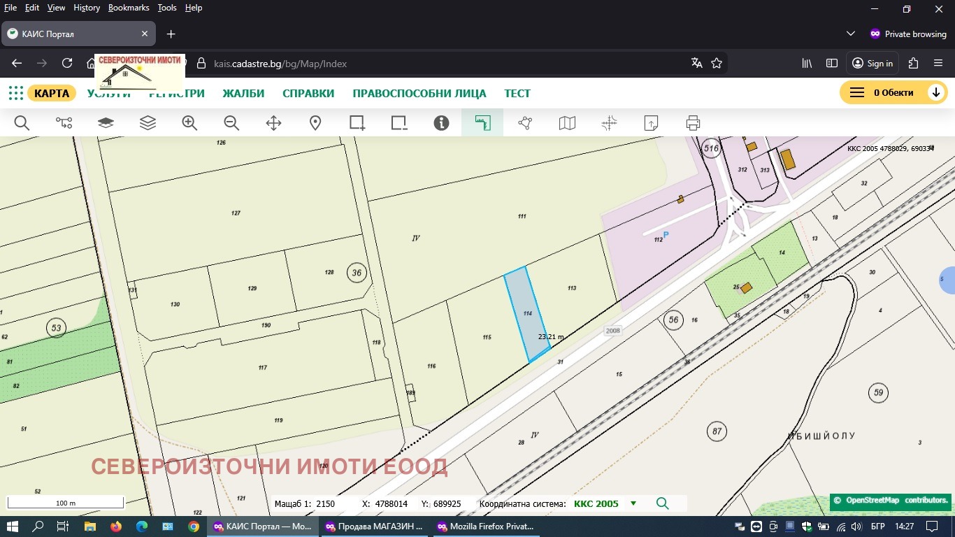
Task: Print the current map view
Action: click(x=693, y=122)
